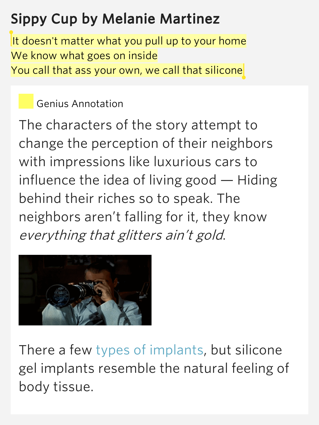Click 'Melanie Martinez' in the heading
Screen dimensions: 319x425
pos(161,19)
